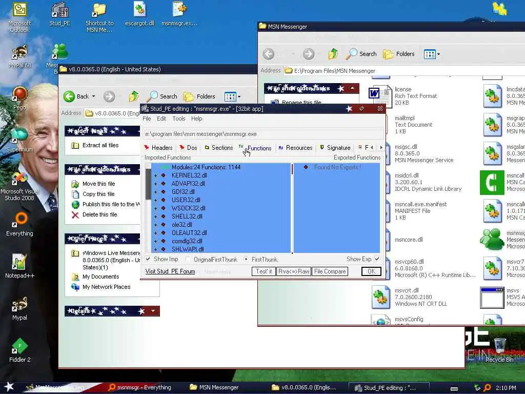Switch to Signature tab in Stud_PE

pyautogui.click(x=335, y=148)
